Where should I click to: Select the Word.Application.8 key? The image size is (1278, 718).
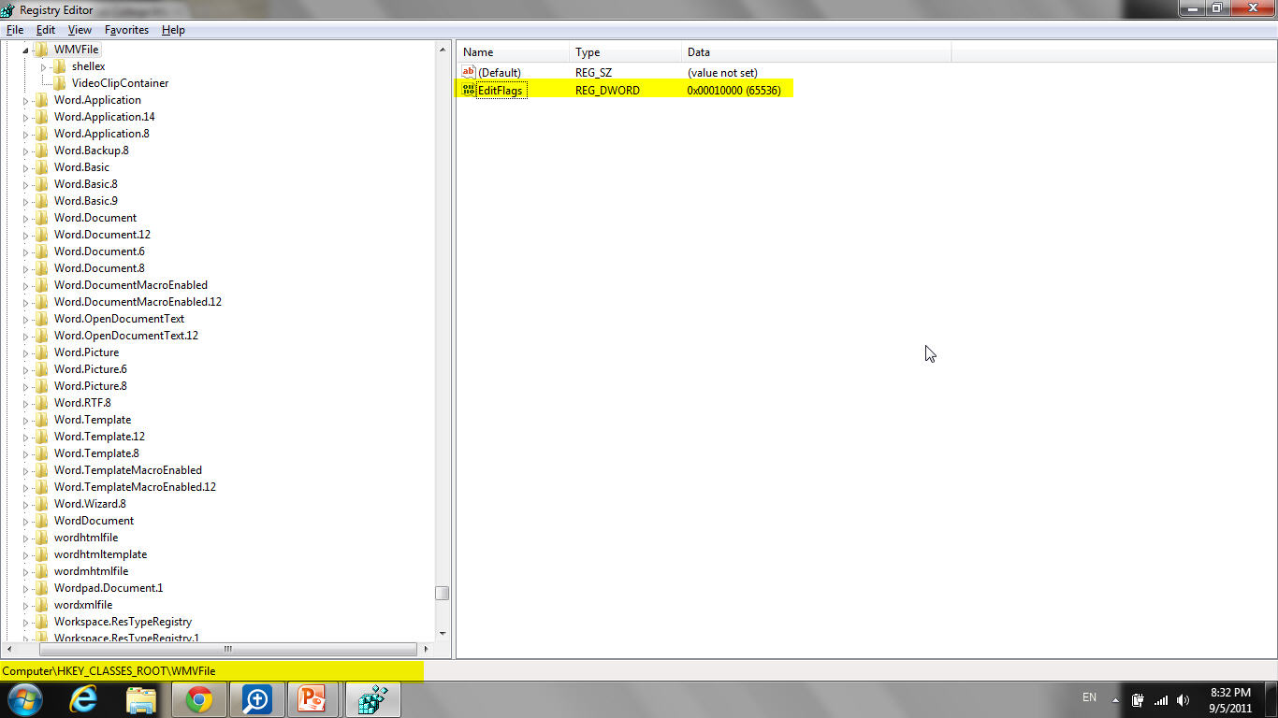(x=101, y=134)
